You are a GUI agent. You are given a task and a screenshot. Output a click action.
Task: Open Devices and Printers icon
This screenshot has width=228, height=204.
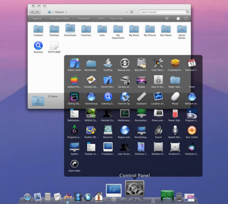pos(125,80)
